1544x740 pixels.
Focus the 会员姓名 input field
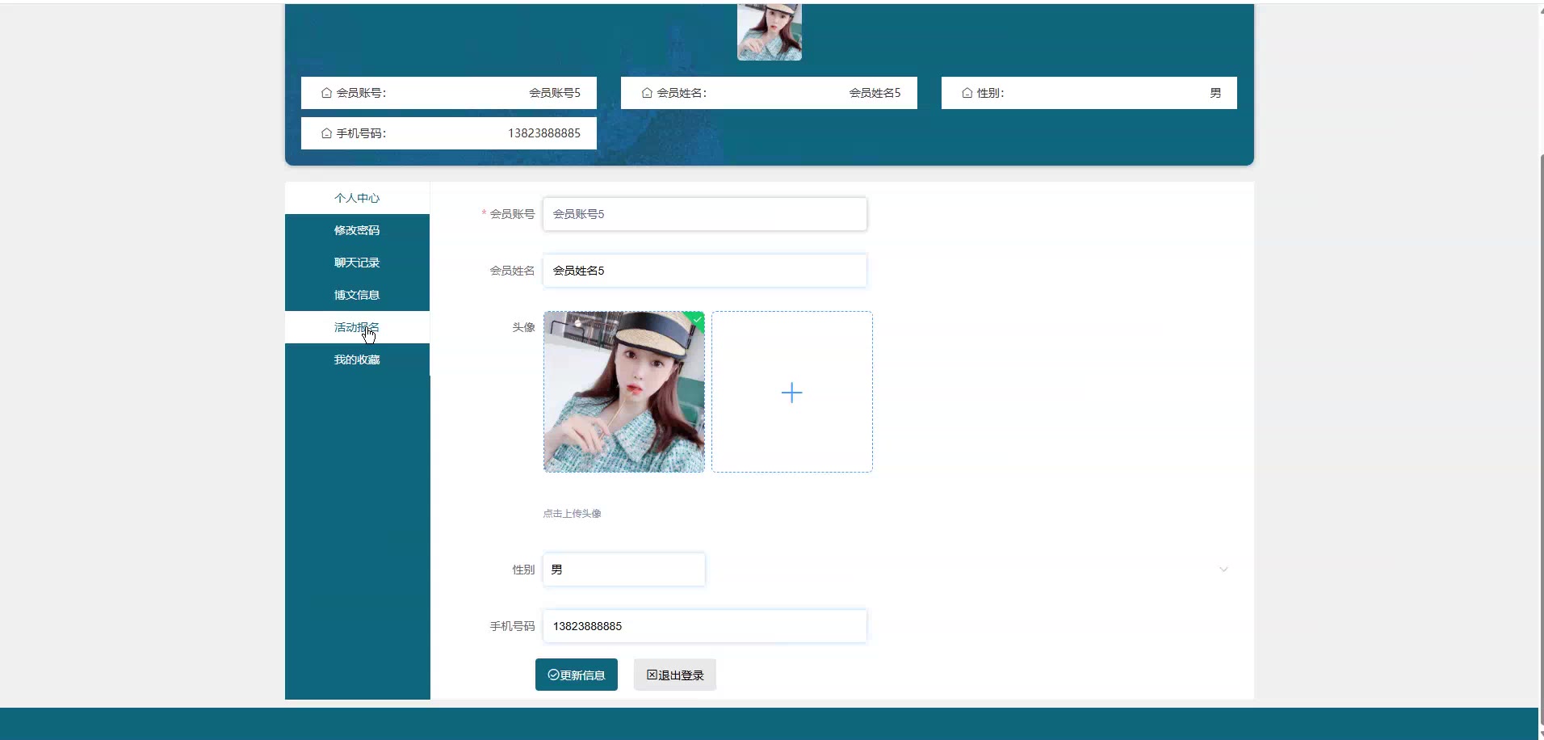pos(704,271)
